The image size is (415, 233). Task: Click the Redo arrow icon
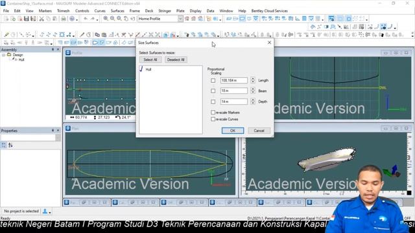[x=92, y=19]
